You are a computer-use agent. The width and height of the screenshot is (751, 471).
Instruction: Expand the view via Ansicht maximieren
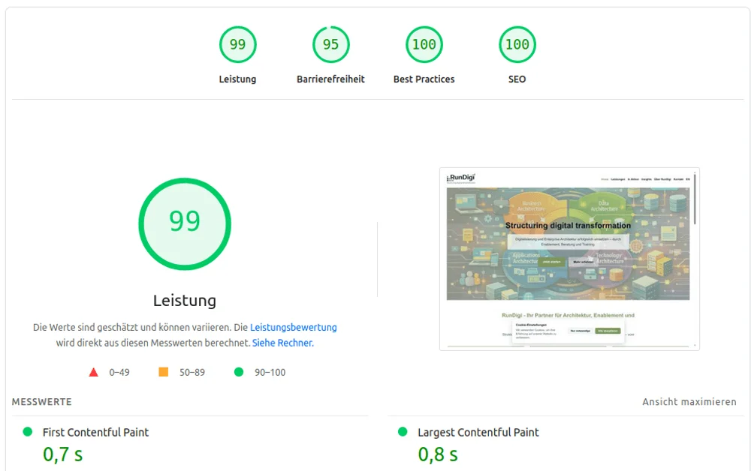690,401
